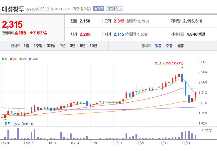Screen dimensions: 217x151
Task: Open the 기업개요 dropdown
Action: [114, 9]
